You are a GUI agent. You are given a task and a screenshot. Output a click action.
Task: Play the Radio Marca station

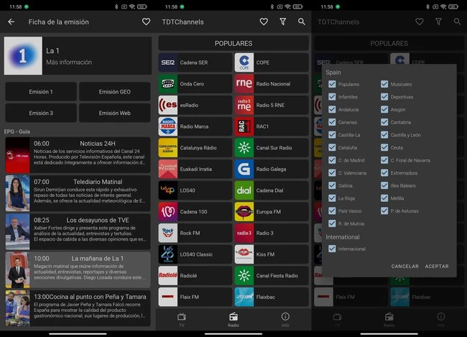click(x=195, y=126)
